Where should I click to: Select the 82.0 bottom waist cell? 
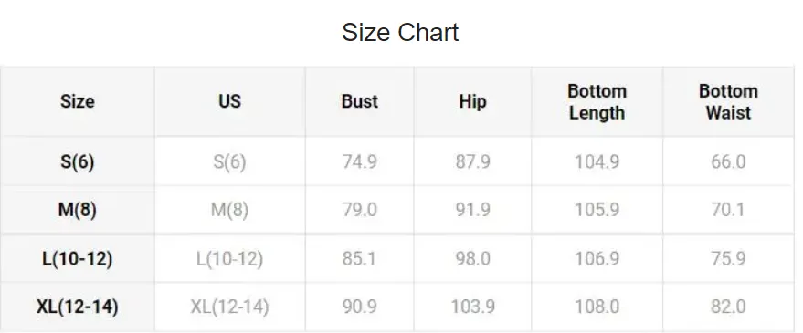728,307
